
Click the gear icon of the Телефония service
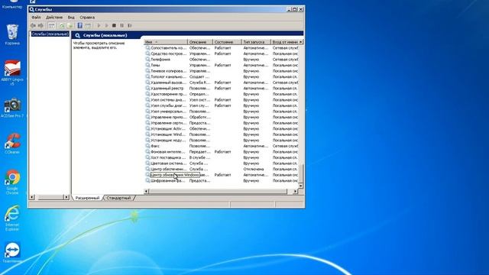pyautogui.click(x=147, y=60)
